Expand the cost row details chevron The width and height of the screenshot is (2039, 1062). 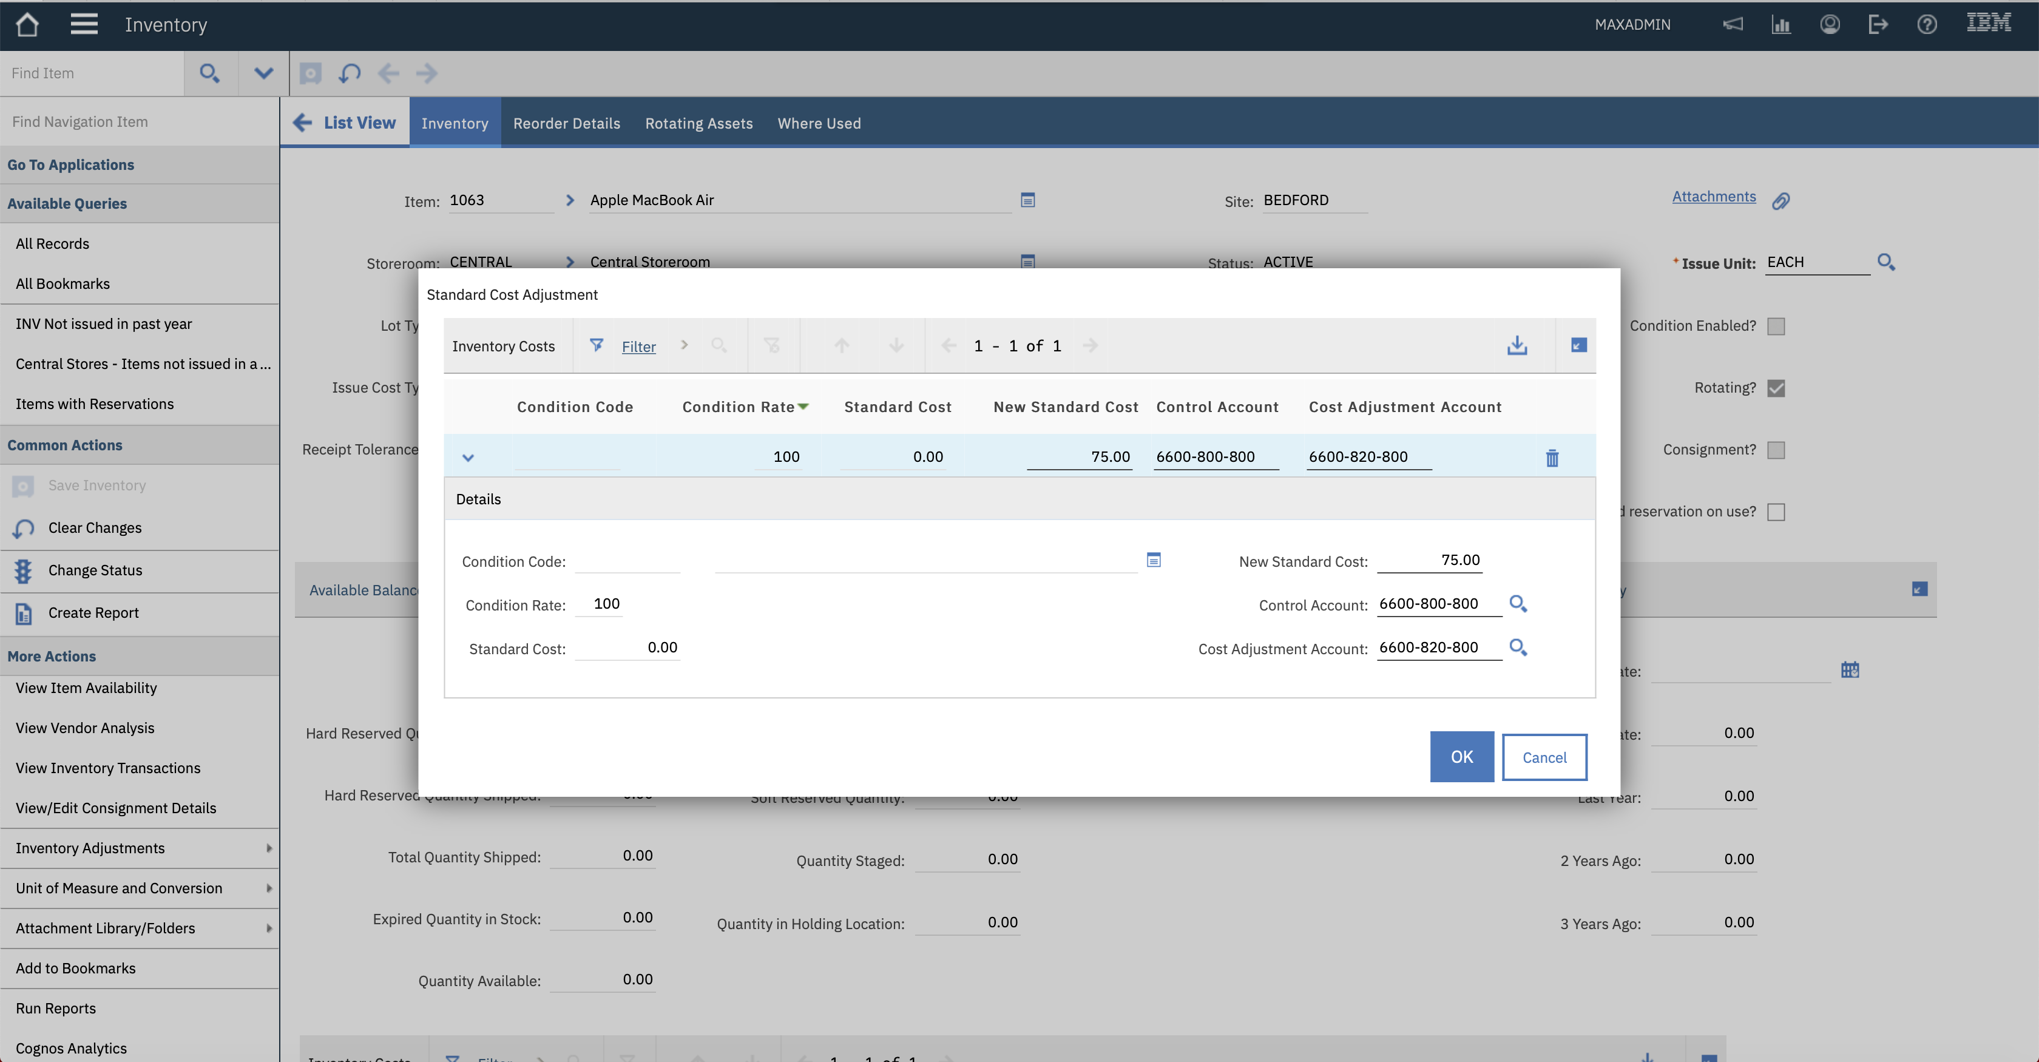[468, 458]
